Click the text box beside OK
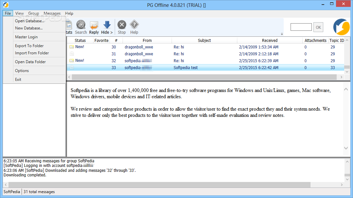353x198 pixels. pos(301,27)
